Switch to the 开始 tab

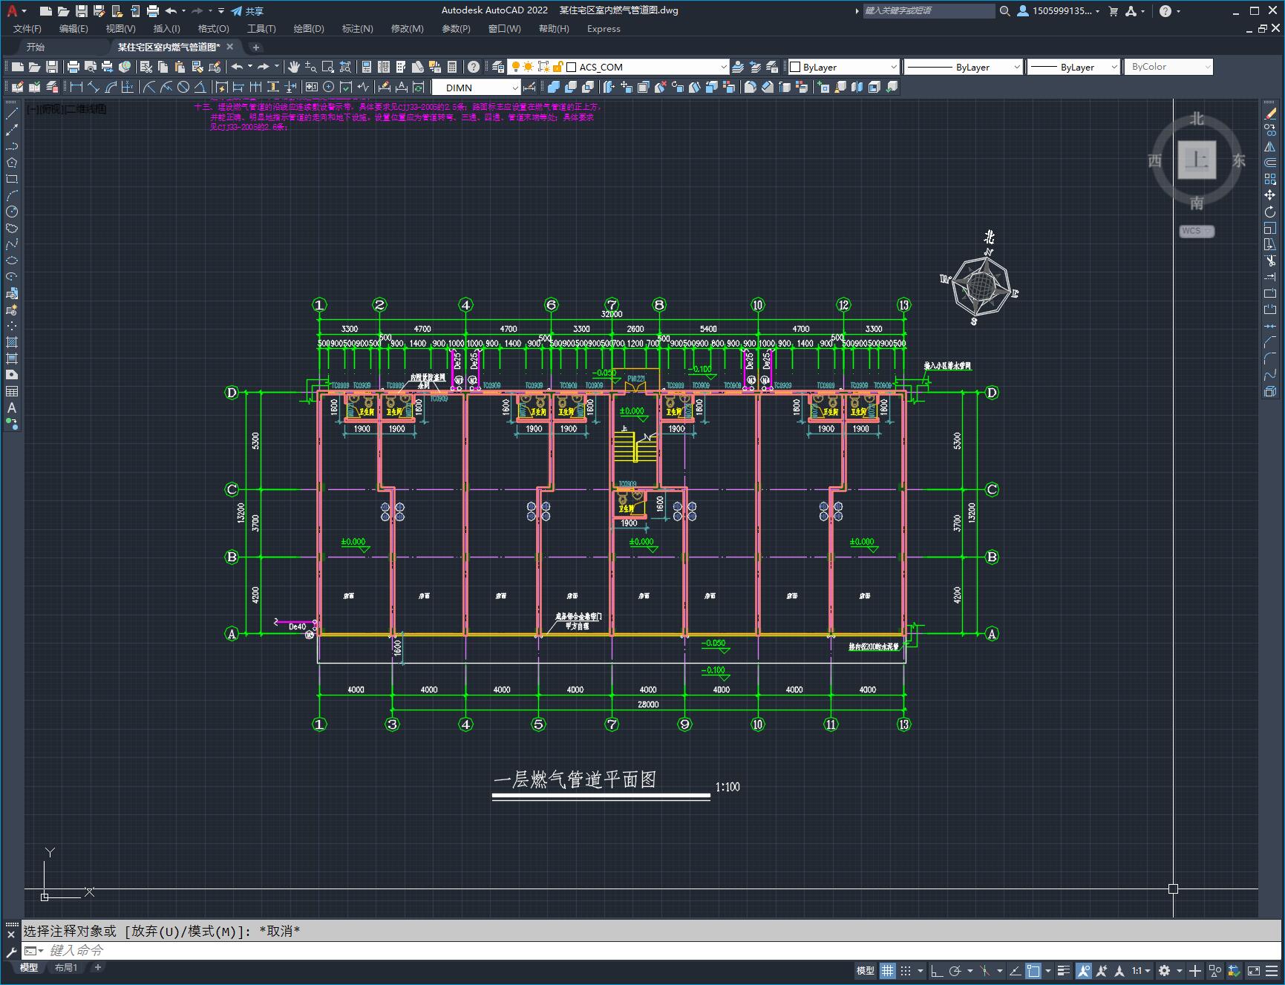pyautogui.click(x=36, y=47)
